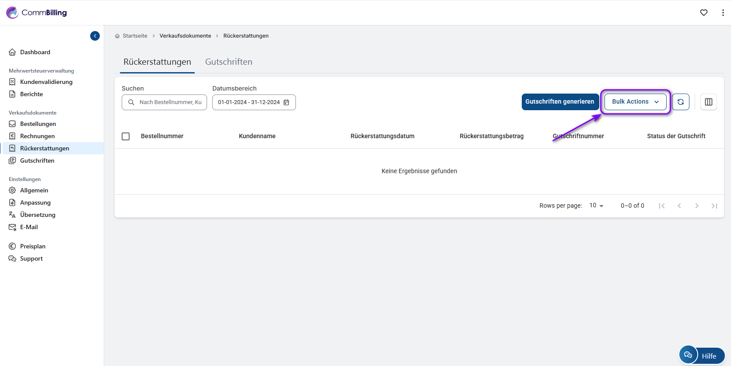Focus the Bestellnummer search field

(x=170, y=102)
